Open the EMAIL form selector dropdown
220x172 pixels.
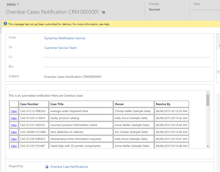[13, 4]
